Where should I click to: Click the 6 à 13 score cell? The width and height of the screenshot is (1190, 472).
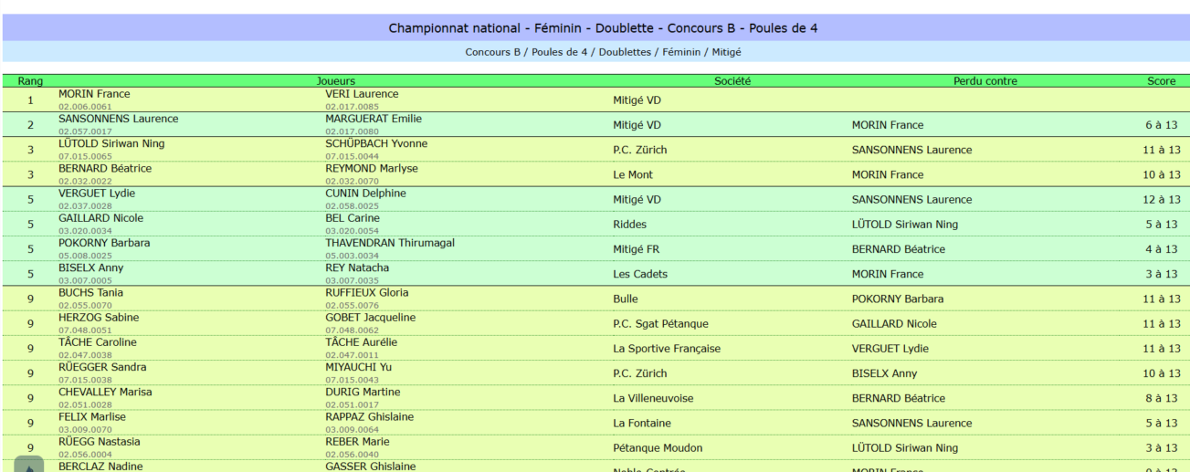point(1162,125)
